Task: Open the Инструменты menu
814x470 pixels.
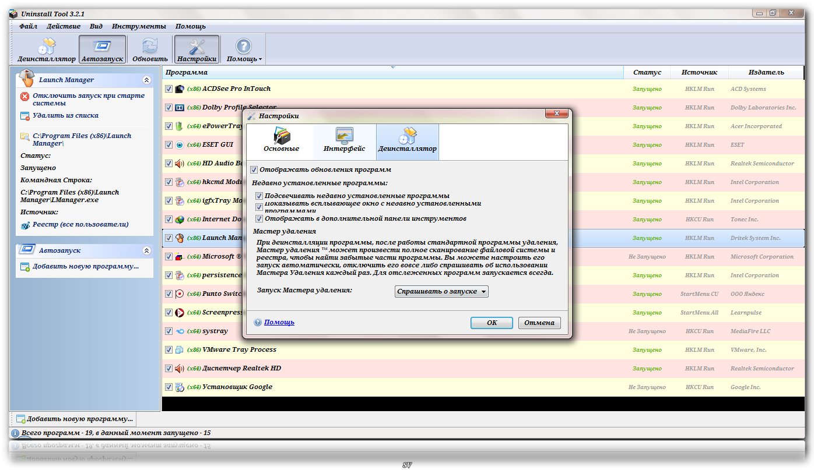Action: click(x=139, y=26)
